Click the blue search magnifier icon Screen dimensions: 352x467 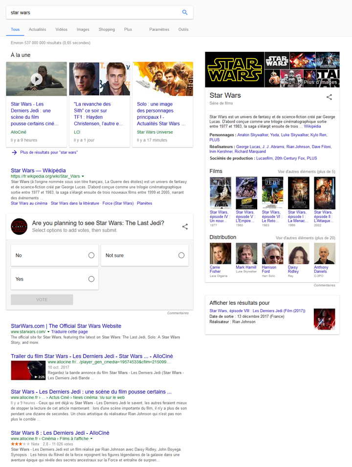pyautogui.click(x=185, y=12)
